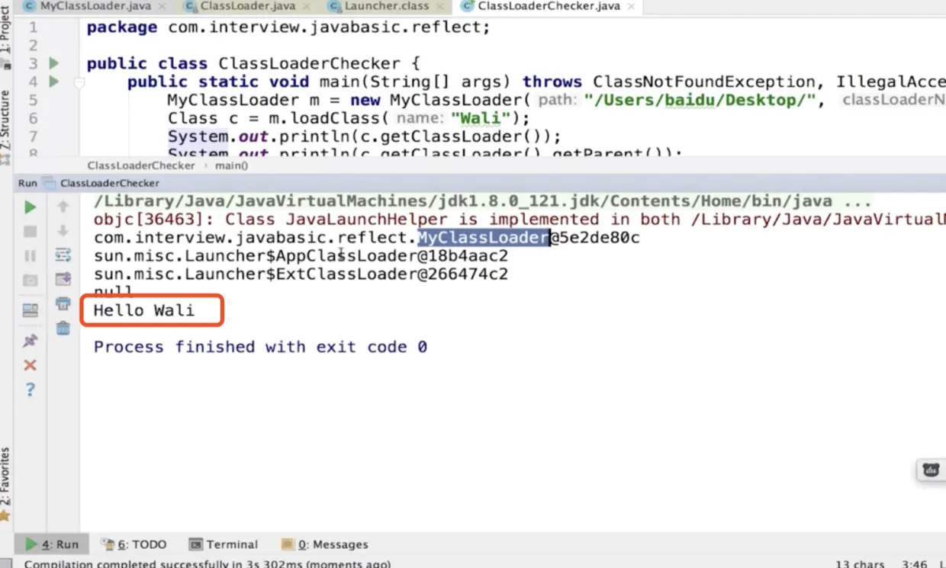Click highlighted MyClassLoader text in console

pos(483,238)
